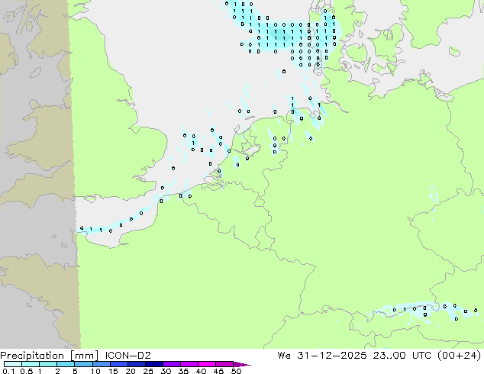The width and height of the screenshot is (484, 374).
Task: Click the 2–5 mm legend color box
Action: [x=66, y=364]
